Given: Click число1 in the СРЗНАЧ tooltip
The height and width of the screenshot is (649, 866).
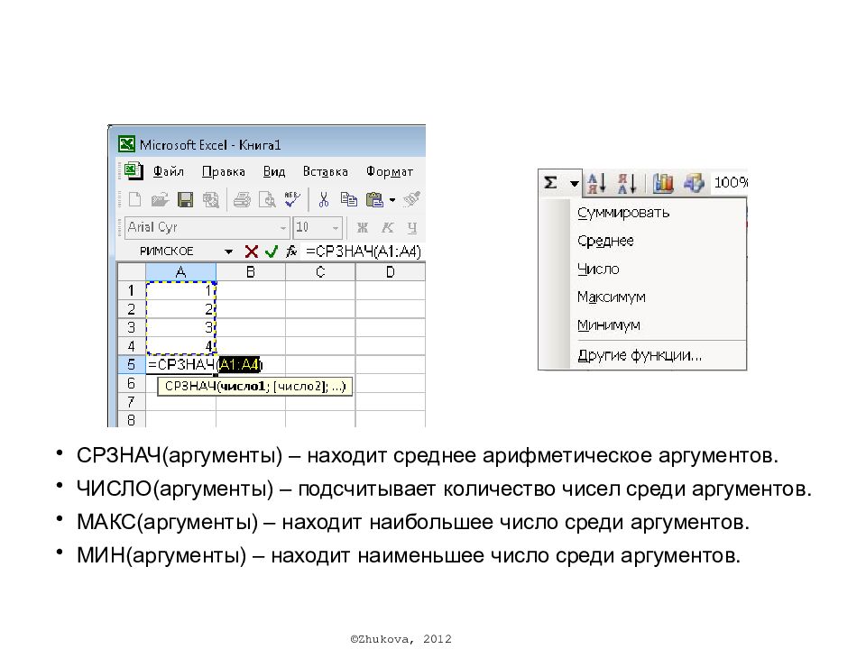Looking at the screenshot, I should click(243, 387).
